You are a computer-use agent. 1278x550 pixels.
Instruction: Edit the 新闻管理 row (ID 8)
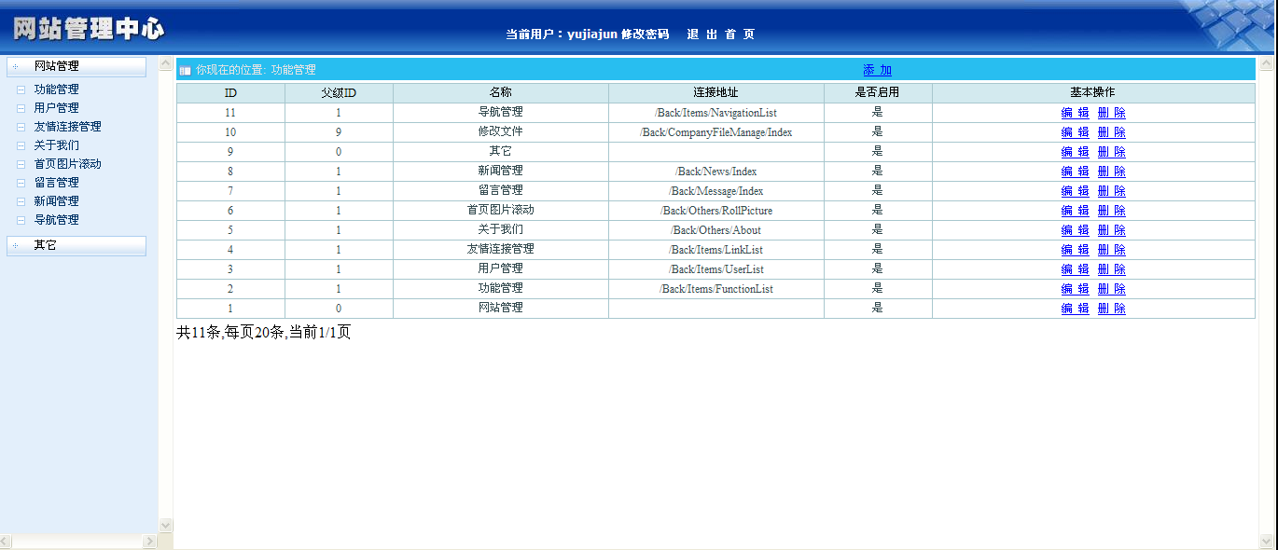coord(1075,172)
